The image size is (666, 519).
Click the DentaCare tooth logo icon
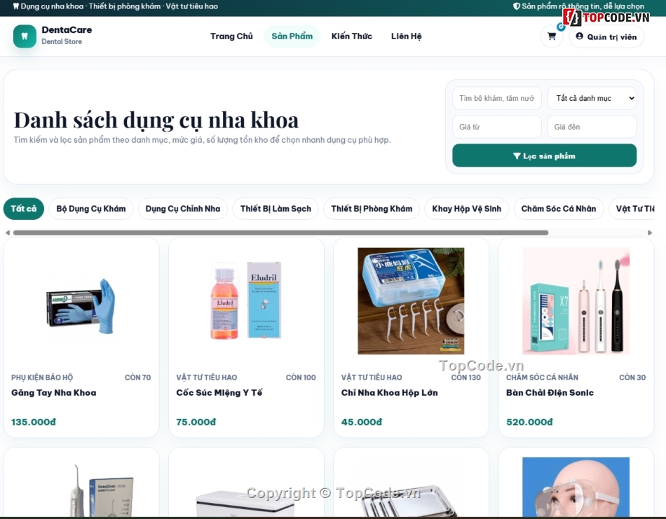pyautogui.click(x=25, y=36)
